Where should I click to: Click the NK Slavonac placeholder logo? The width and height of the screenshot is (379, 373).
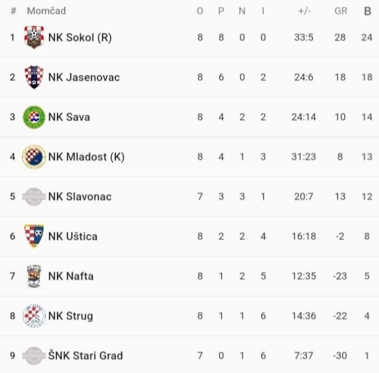point(34,196)
